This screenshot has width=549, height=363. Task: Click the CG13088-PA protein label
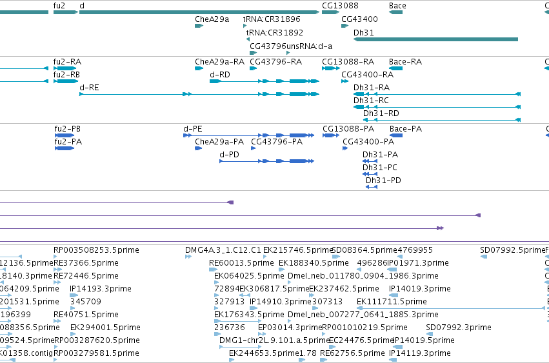[x=348, y=129]
